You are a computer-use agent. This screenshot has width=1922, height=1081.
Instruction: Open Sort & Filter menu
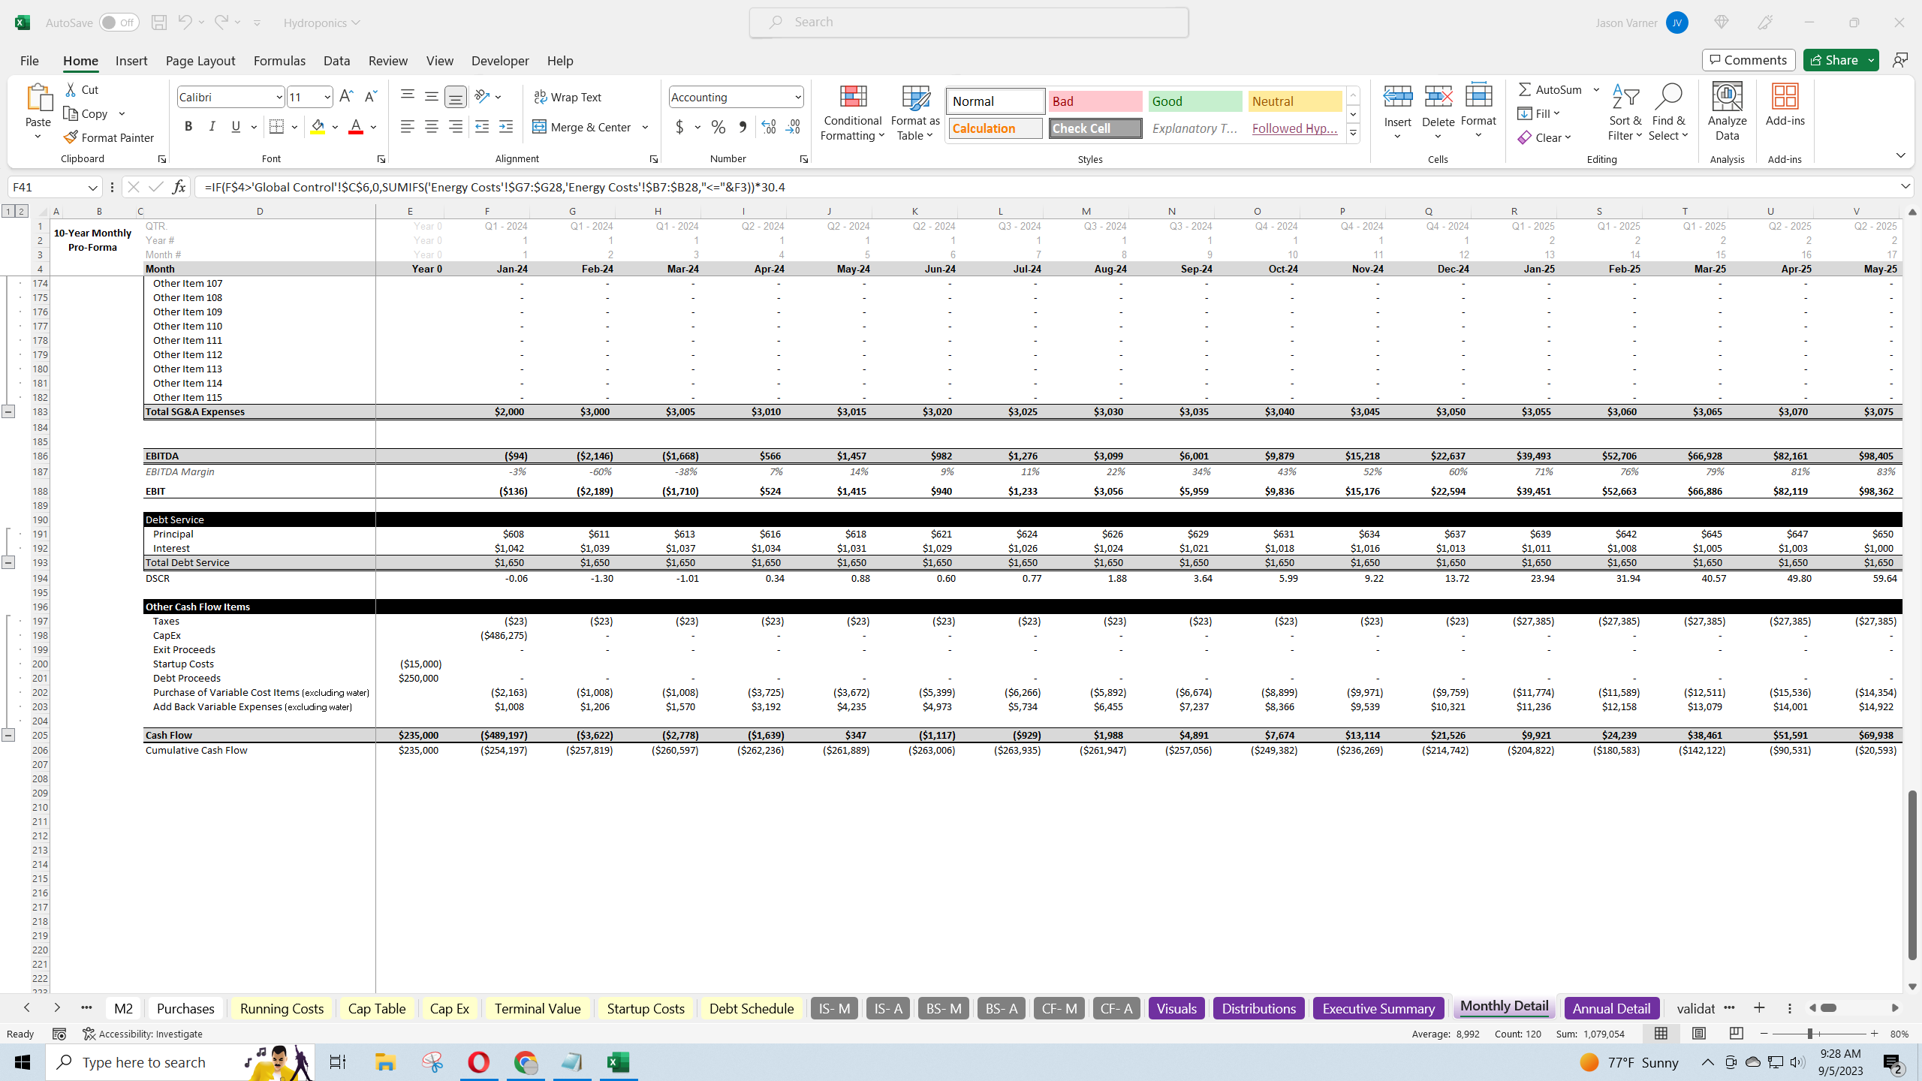1625,113
